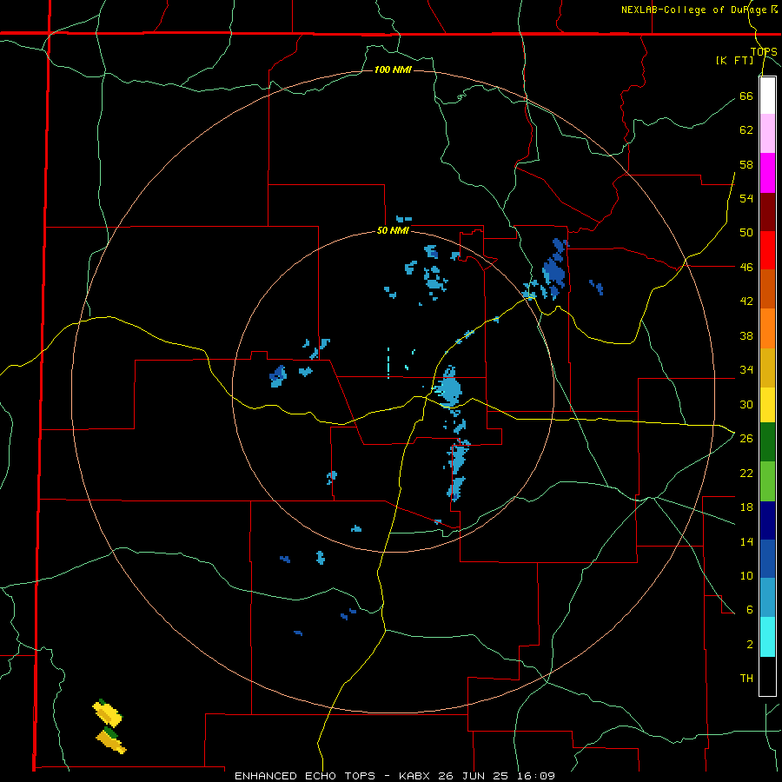Click the legend value '10'

pos(746,576)
